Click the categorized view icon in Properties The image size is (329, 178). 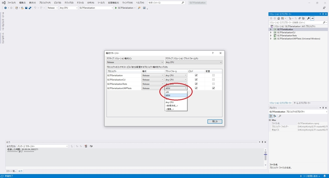point(271,116)
